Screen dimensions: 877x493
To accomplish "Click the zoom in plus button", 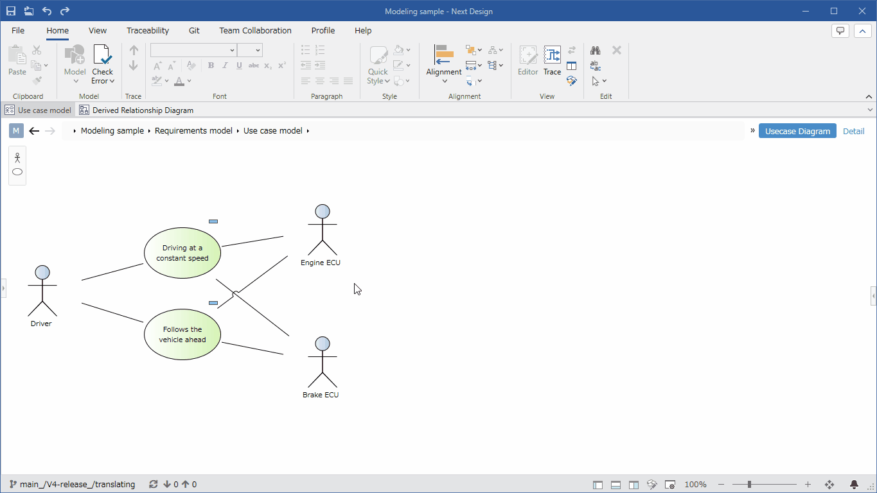I will tap(808, 485).
